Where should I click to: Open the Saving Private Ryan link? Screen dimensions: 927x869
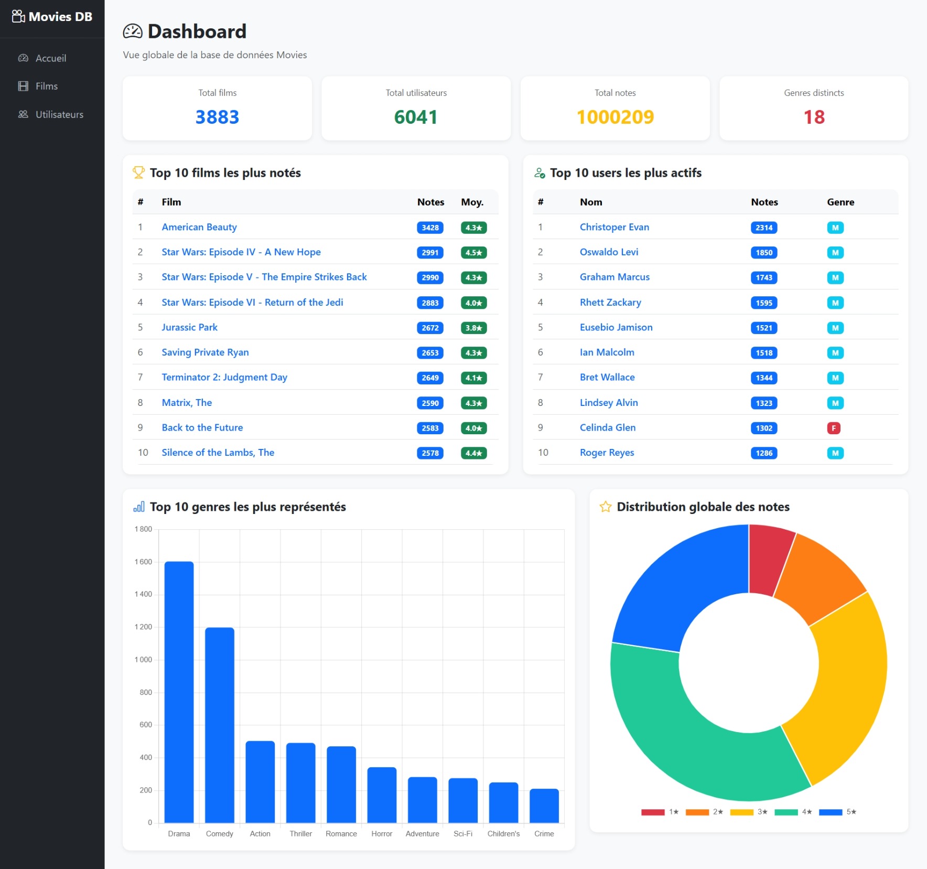point(205,352)
